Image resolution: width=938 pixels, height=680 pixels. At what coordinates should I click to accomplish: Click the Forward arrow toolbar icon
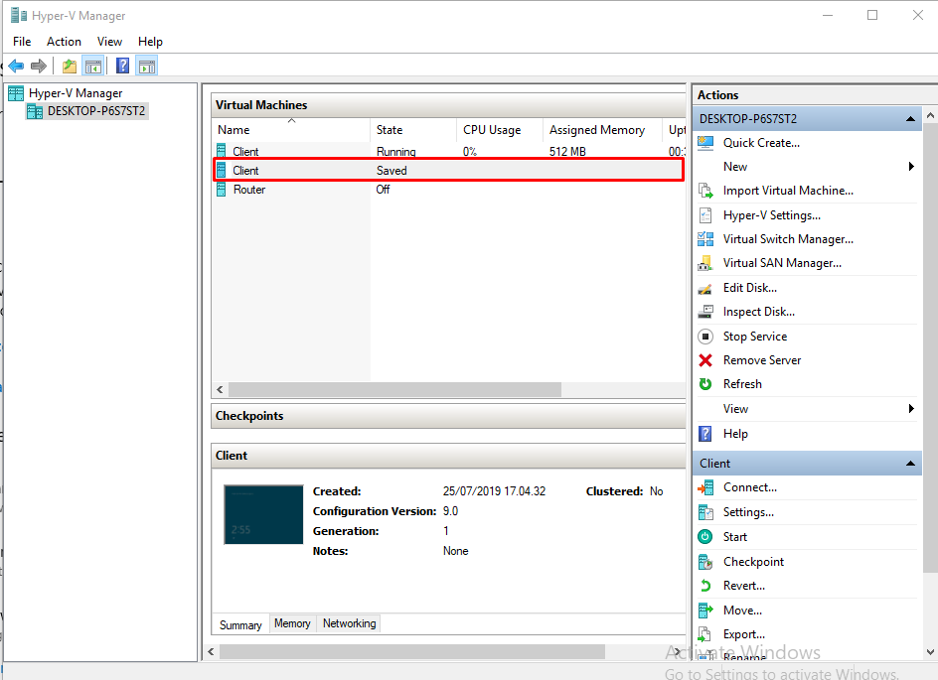pyautogui.click(x=39, y=66)
